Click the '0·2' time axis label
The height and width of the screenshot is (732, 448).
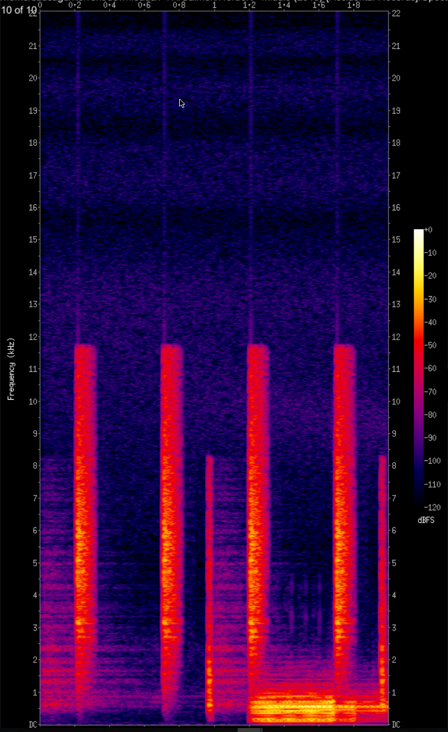75,5
